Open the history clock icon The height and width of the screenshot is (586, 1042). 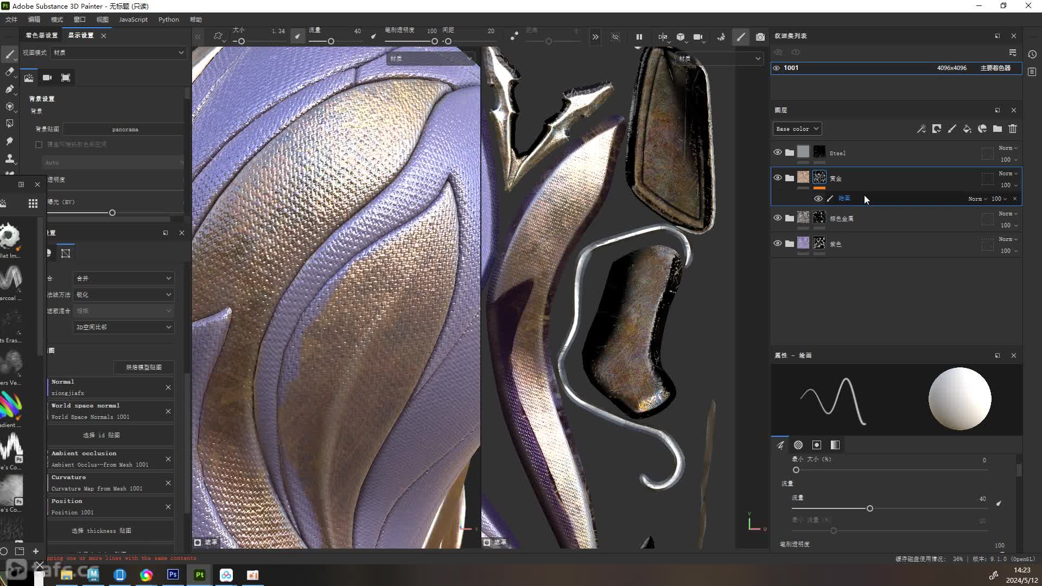(1032, 54)
